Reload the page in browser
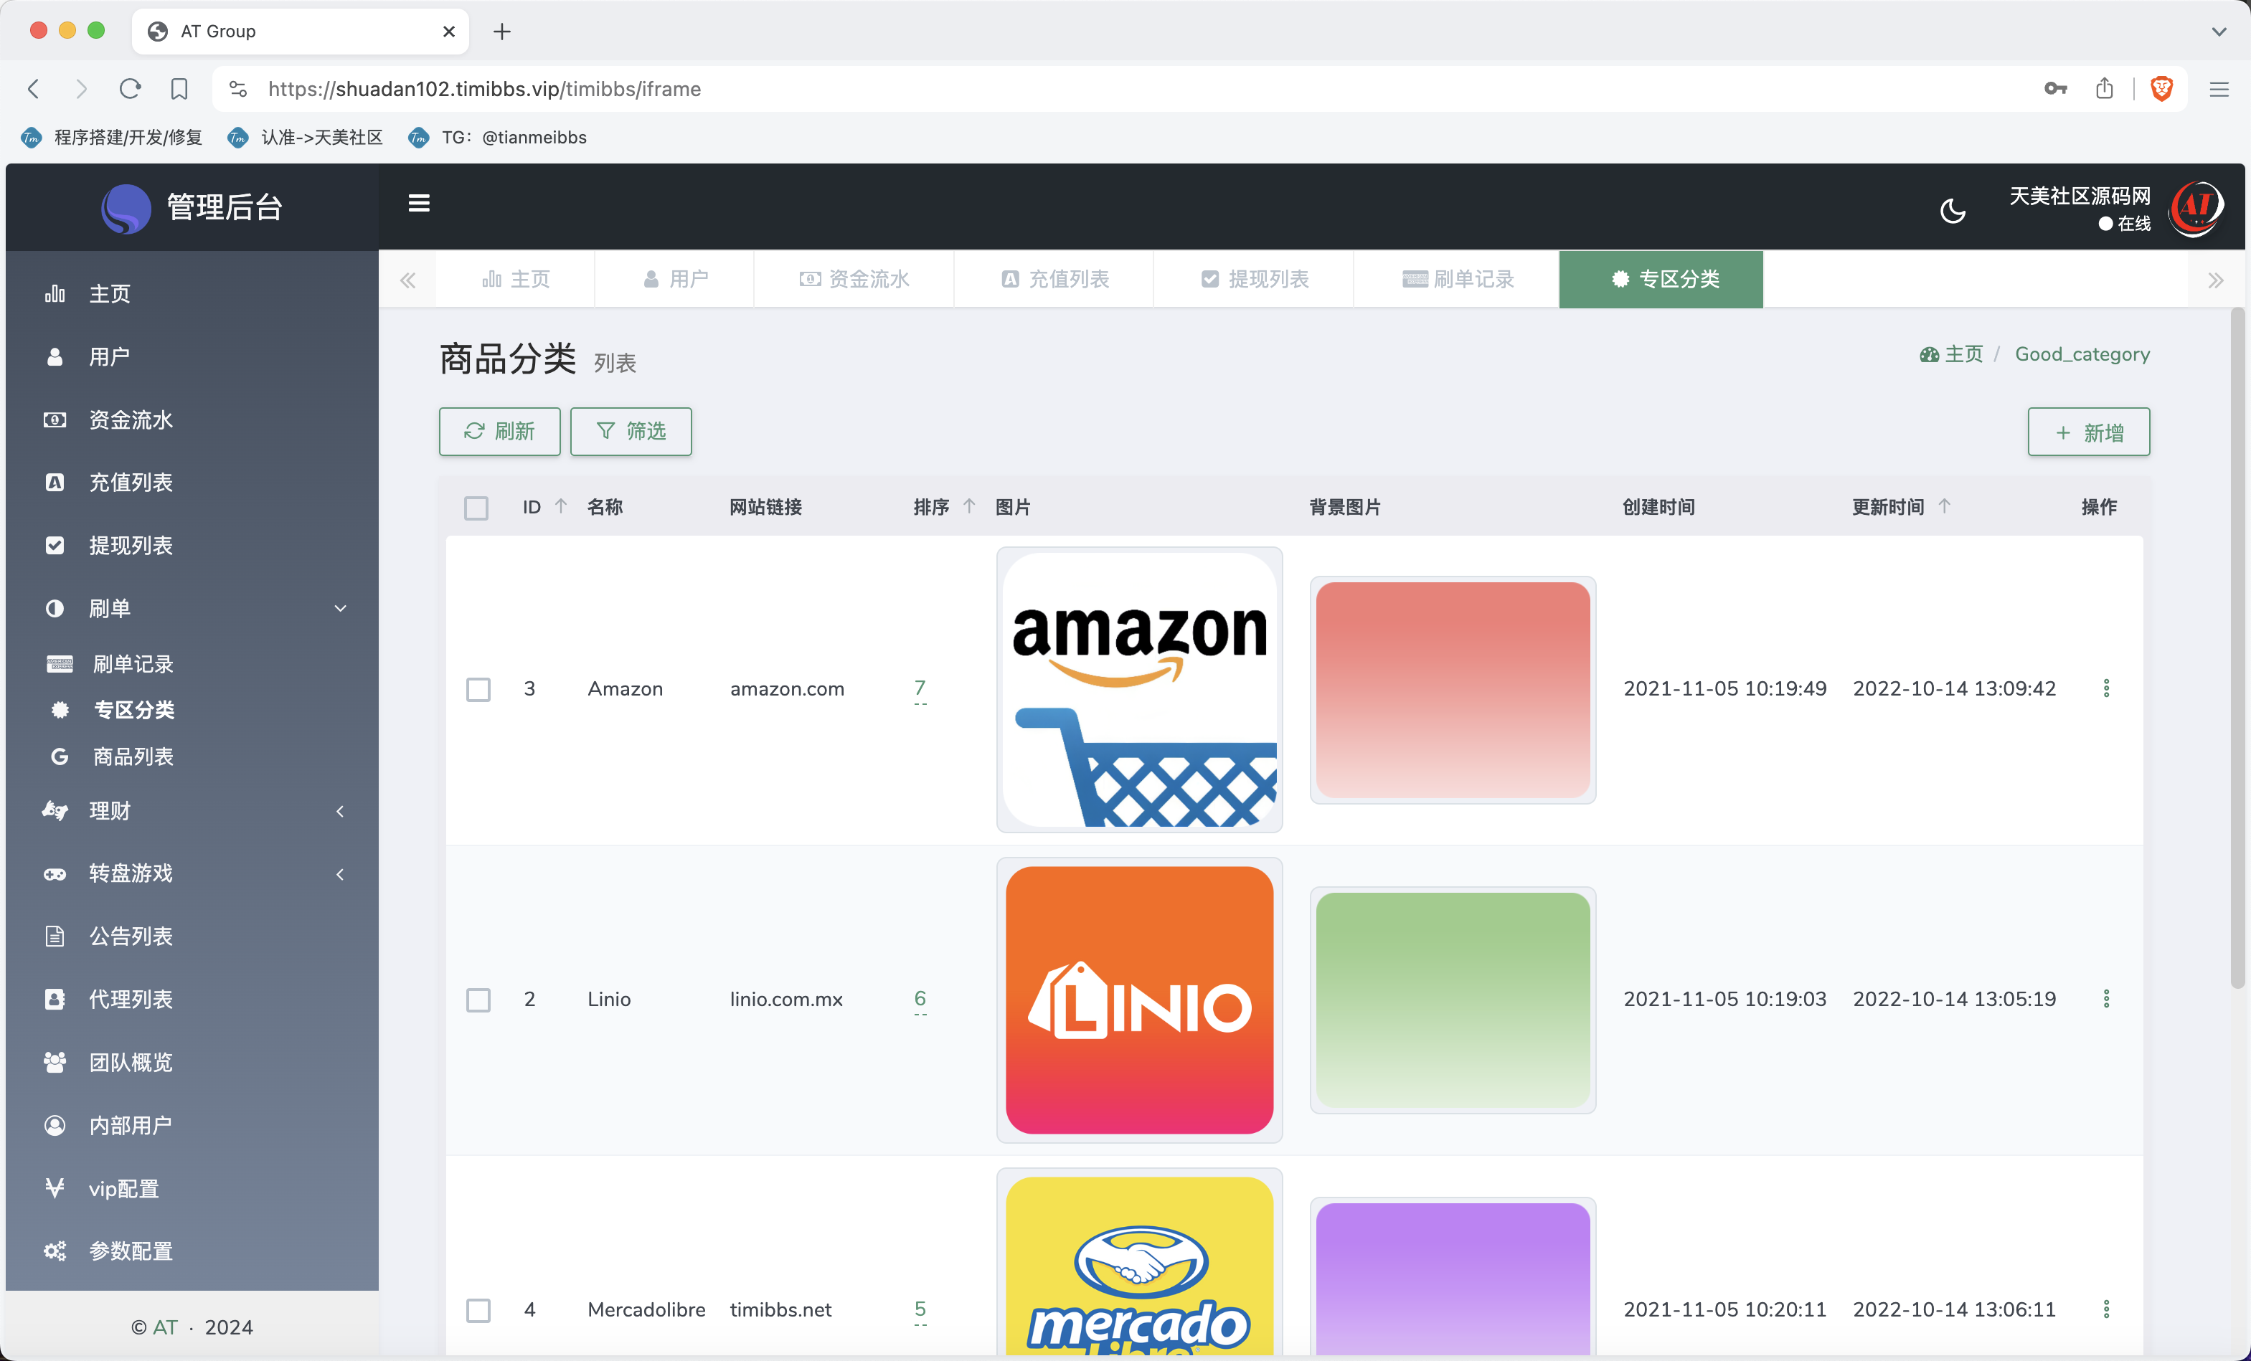2251x1361 pixels. [130, 89]
